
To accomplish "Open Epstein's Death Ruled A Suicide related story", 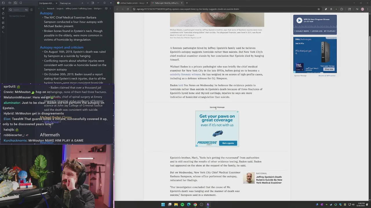I will pos(269,180).
